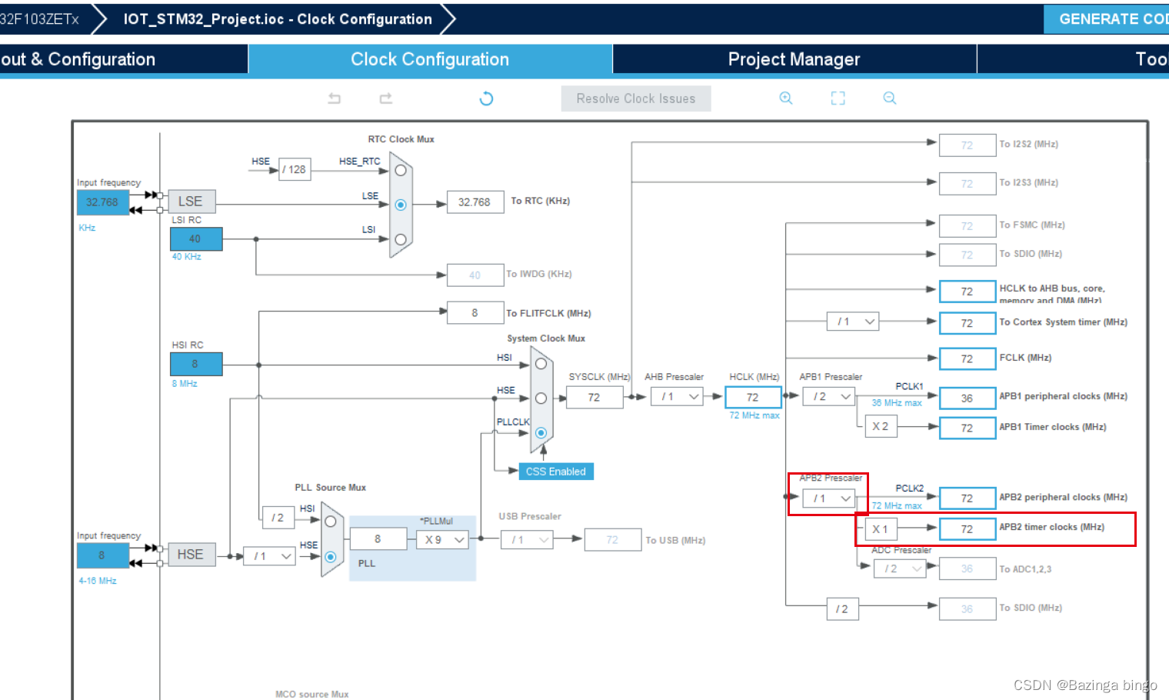The height and width of the screenshot is (700, 1169).
Task: Click the To USB (MHz) value box
Action: 613,540
